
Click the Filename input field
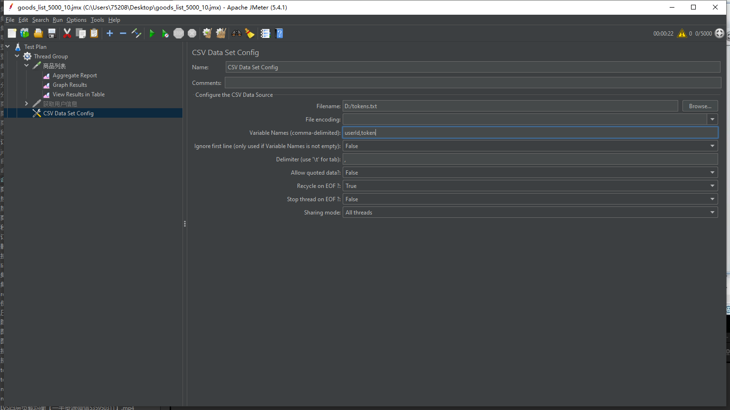point(510,106)
